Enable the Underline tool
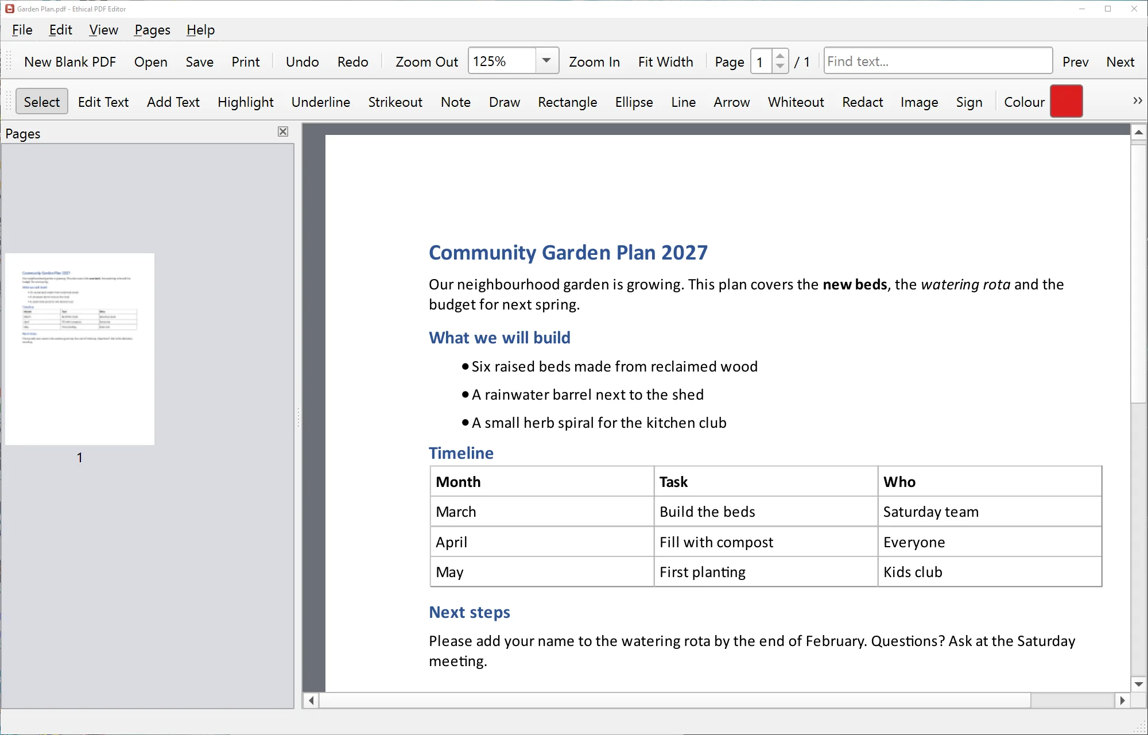1148x735 pixels. (320, 102)
